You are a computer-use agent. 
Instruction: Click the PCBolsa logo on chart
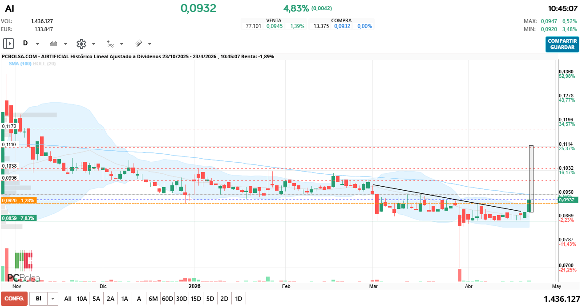pos(24,267)
